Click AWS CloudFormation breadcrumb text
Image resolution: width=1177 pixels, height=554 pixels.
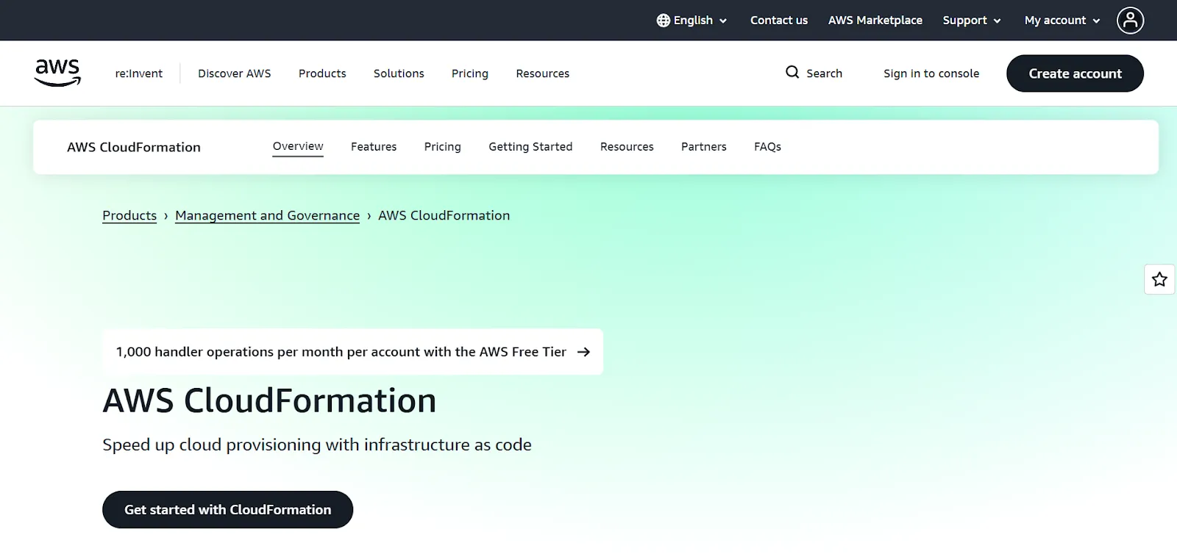tap(444, 215)
